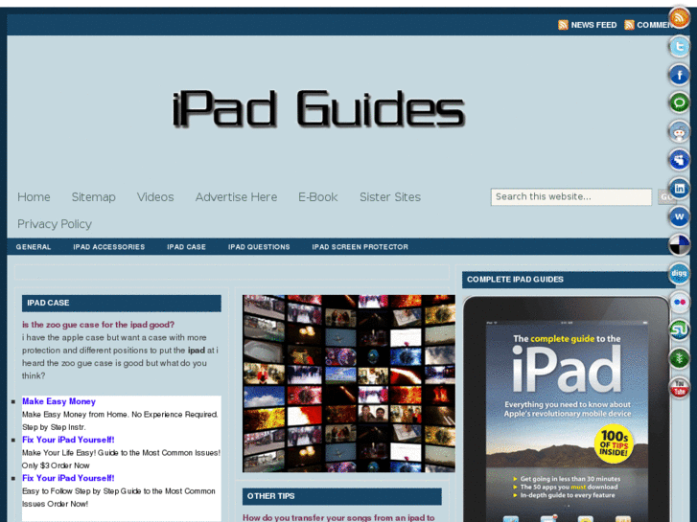The width and height of the screenshot is (697, 522).
Task: Open the Facebook share icon
Action: [679, 75]
